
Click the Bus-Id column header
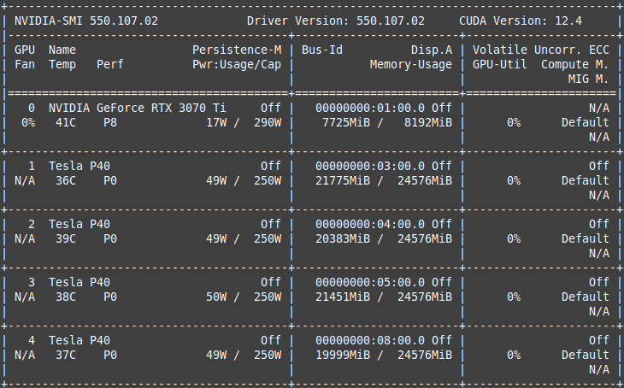pos(322,50)
